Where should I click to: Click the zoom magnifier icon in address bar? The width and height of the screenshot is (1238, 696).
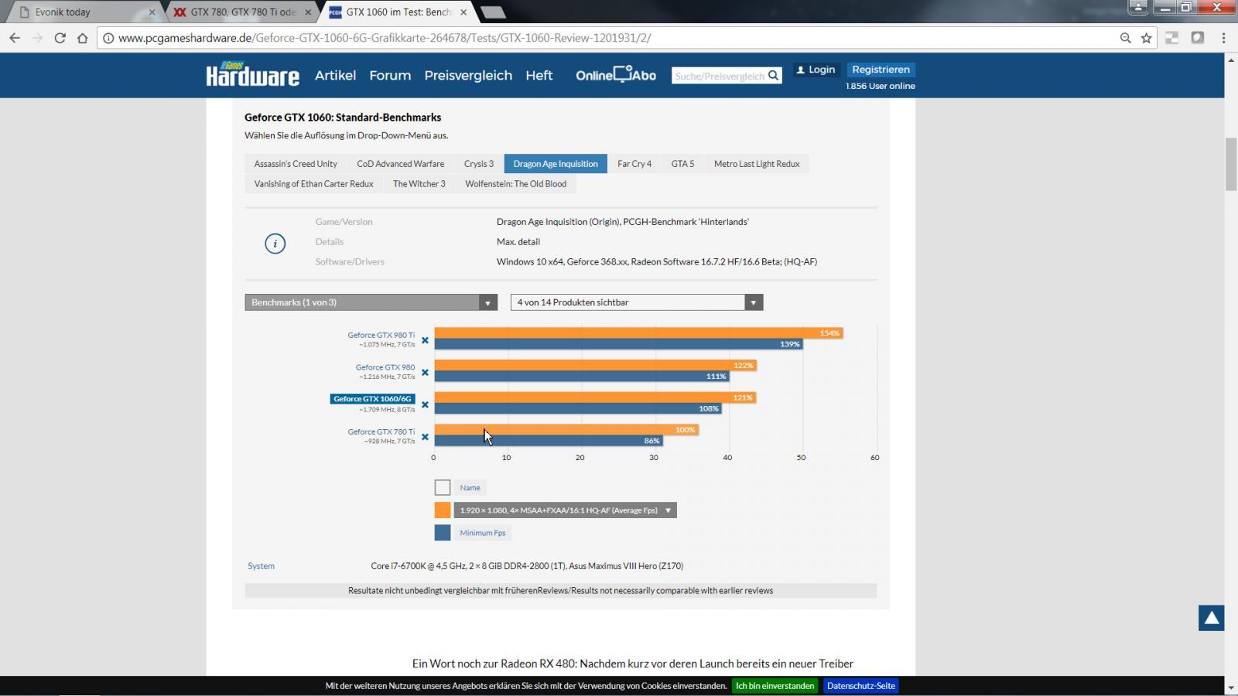pos(1126,38)
